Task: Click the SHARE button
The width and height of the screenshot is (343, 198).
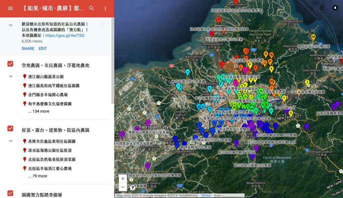Action: coord(28,49)
